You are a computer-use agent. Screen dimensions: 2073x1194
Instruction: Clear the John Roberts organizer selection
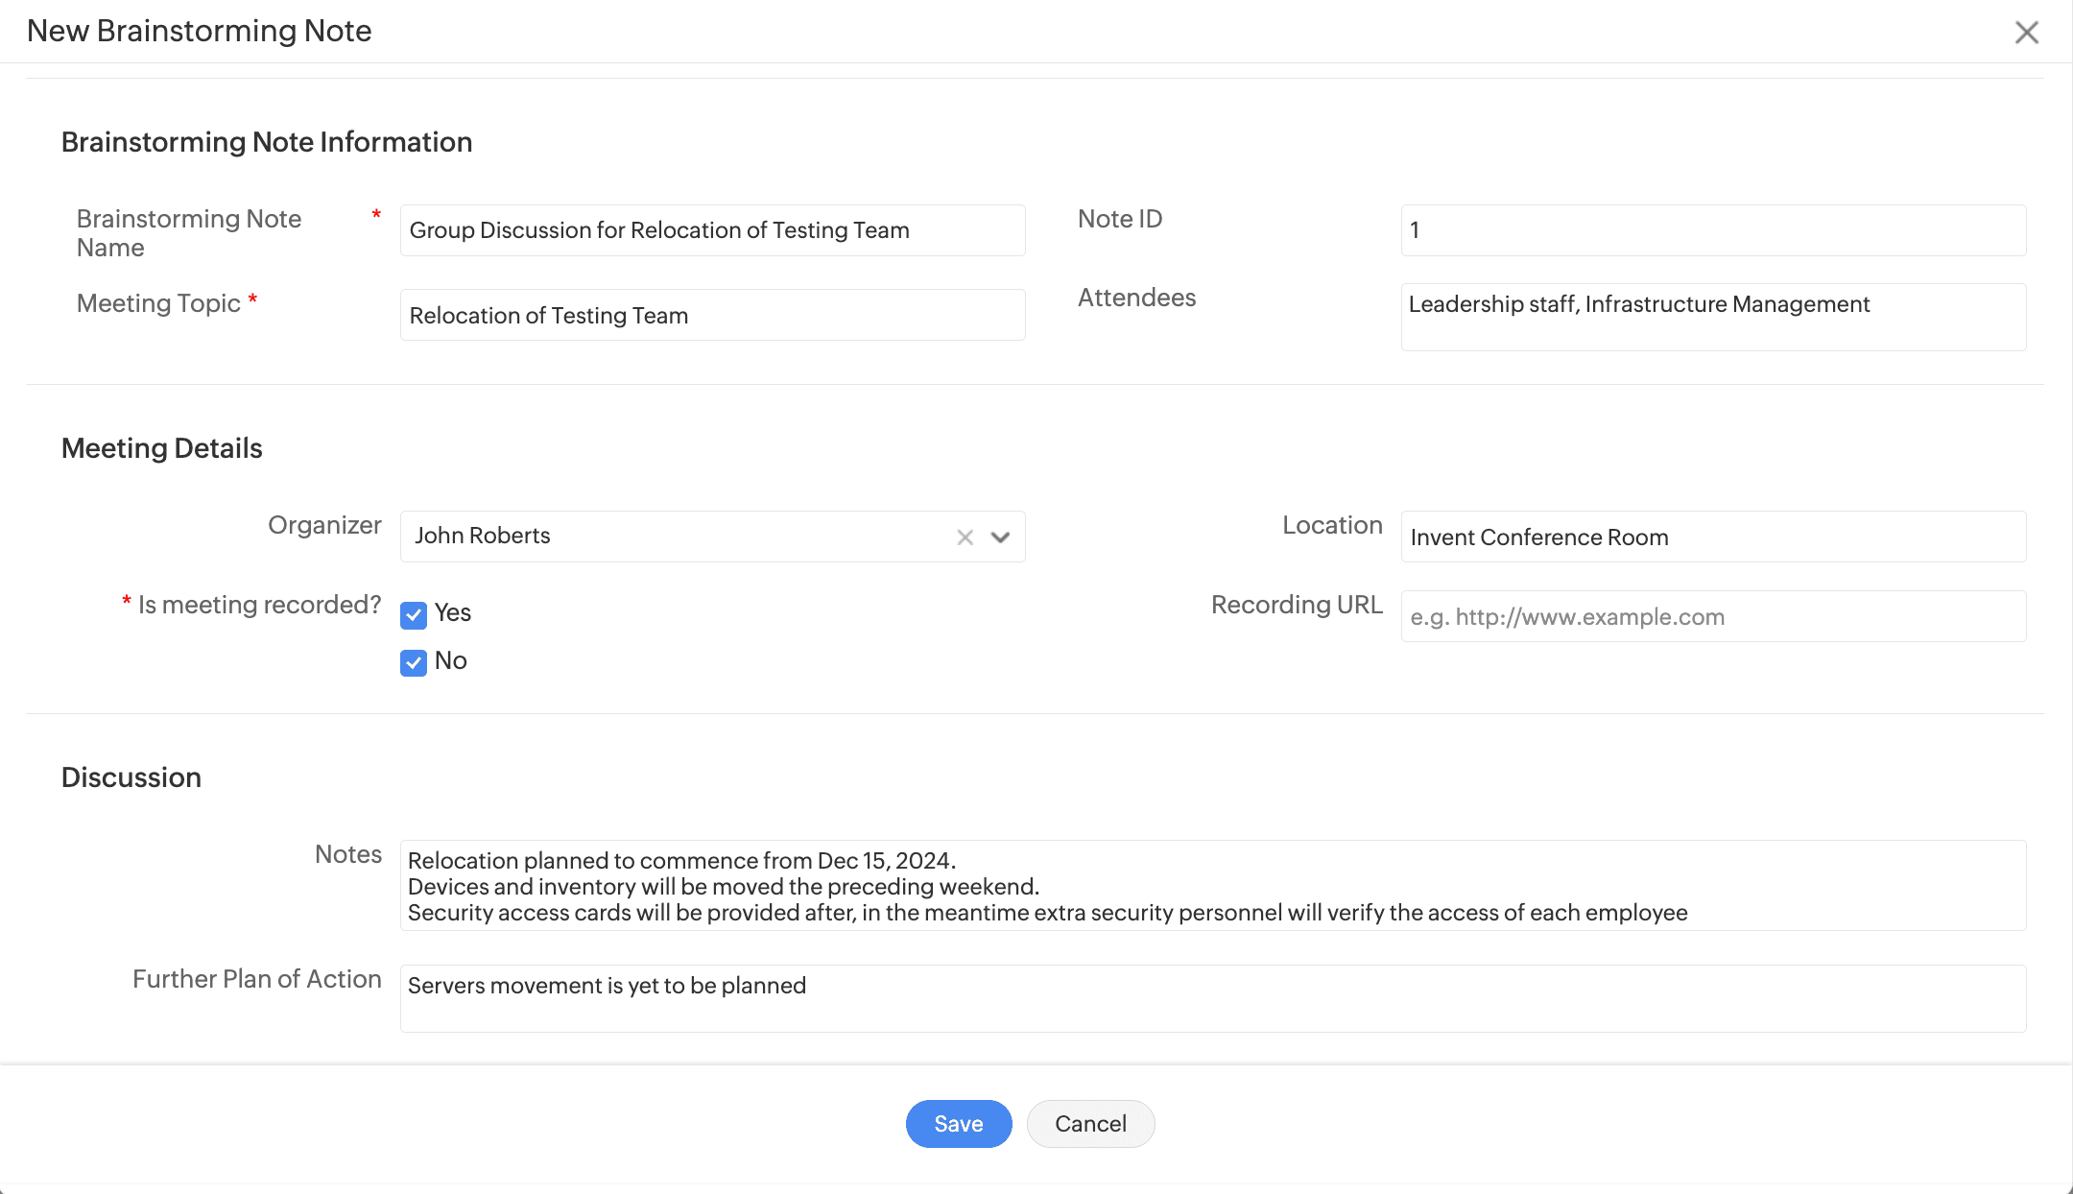point(965,537)
